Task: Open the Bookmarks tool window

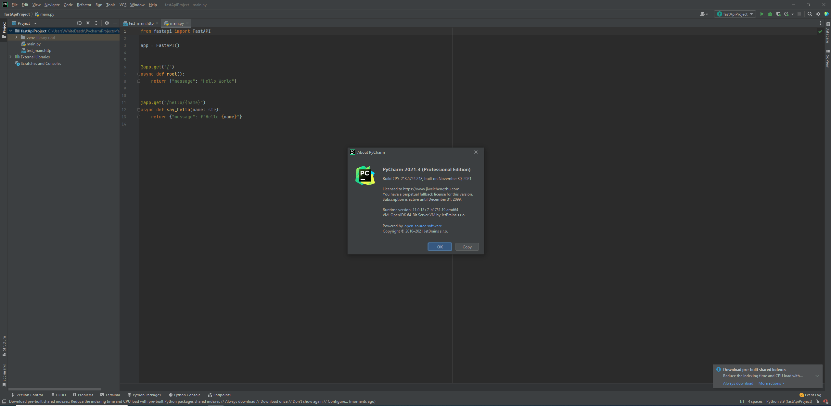Action: tap(4, 375)
